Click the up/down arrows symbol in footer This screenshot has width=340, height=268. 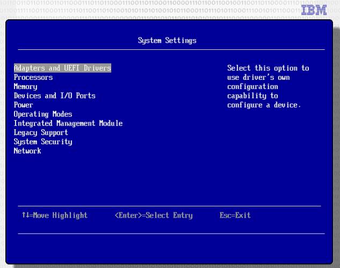pyautogui.click(x=25, y=215)
